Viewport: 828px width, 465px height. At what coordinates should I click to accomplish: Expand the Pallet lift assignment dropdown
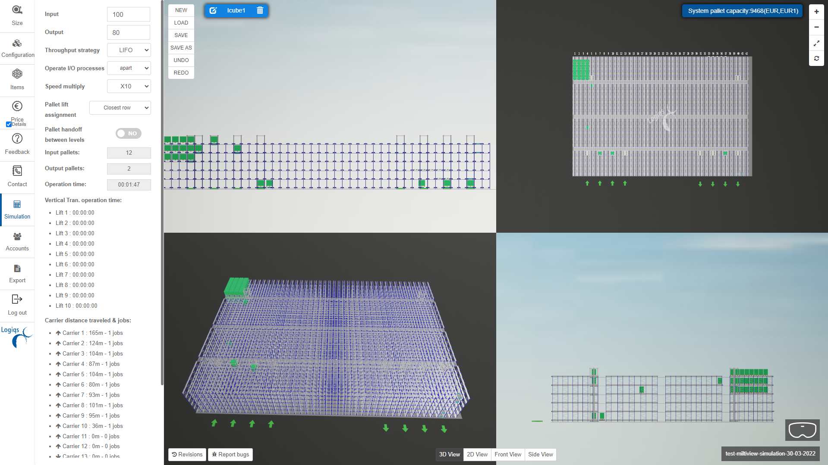click(x=120, y=107)
